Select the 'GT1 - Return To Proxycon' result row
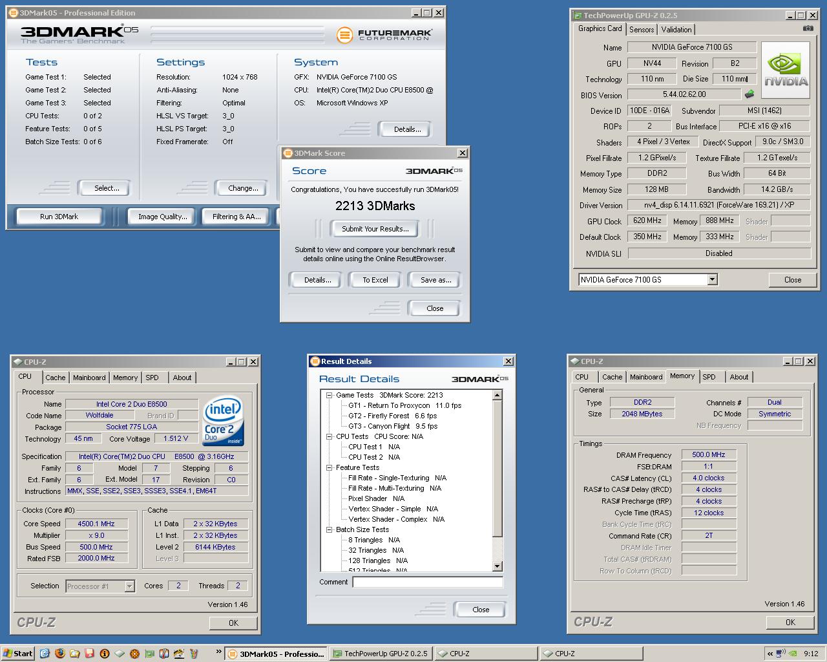 pos(405,405)
